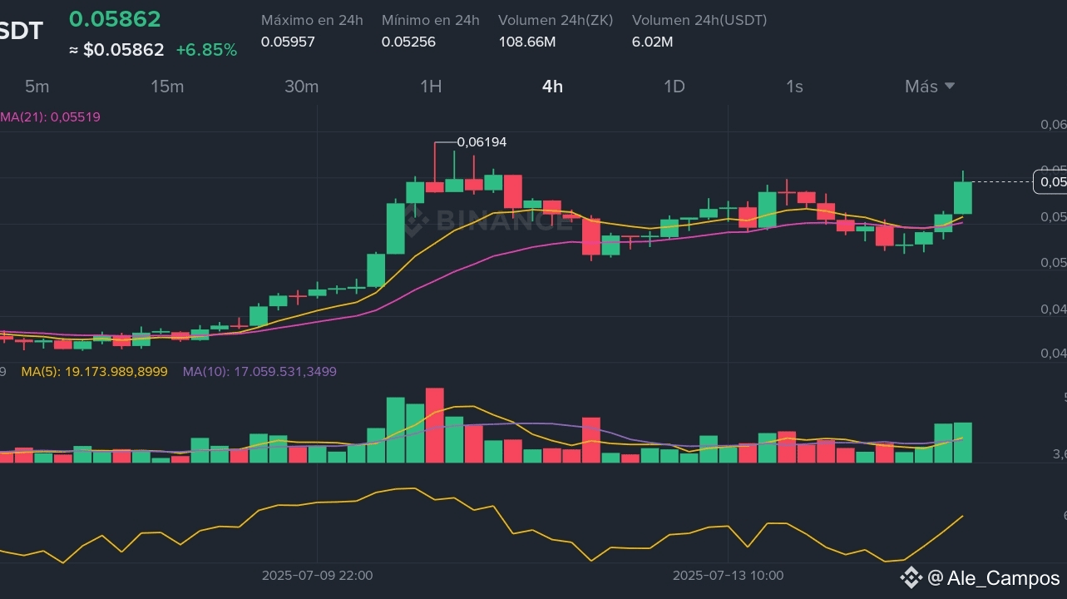
Task: Click the 6.02M volume value
Action: tap(653, 42)
